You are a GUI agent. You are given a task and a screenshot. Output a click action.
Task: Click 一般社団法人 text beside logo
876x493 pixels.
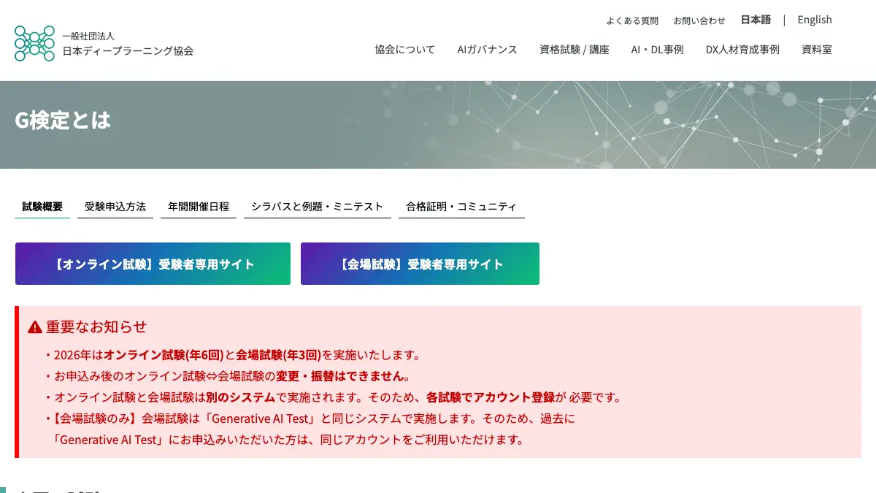[88, 36]
